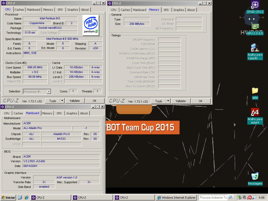Switch to third CPU-Z taskbar button
This screenshot has width=268, height=201.
134,198
